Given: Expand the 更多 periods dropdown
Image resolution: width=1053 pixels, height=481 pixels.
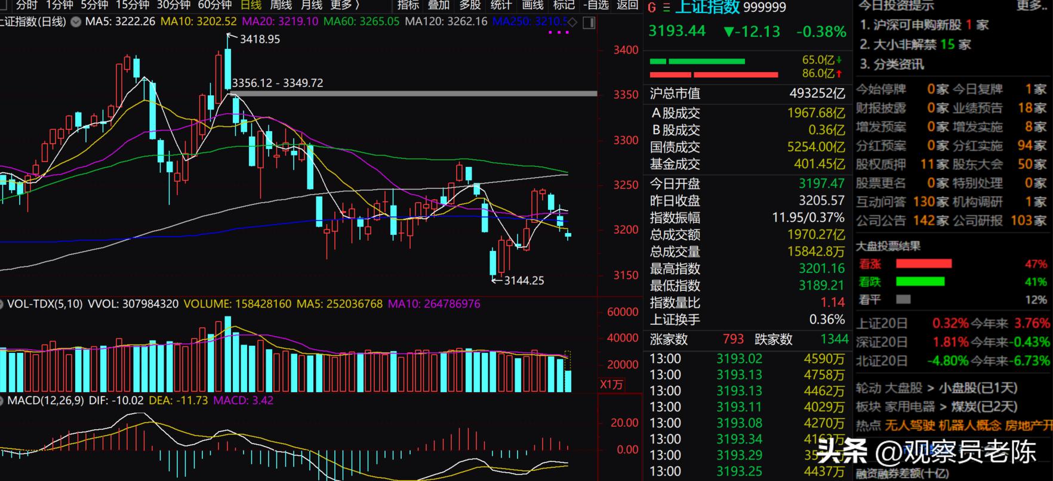Looking at the screenshot, I should coord(345,5).
